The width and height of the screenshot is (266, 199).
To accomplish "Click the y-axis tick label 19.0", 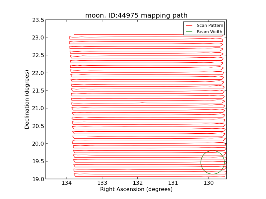I will [x=38, y=179].
